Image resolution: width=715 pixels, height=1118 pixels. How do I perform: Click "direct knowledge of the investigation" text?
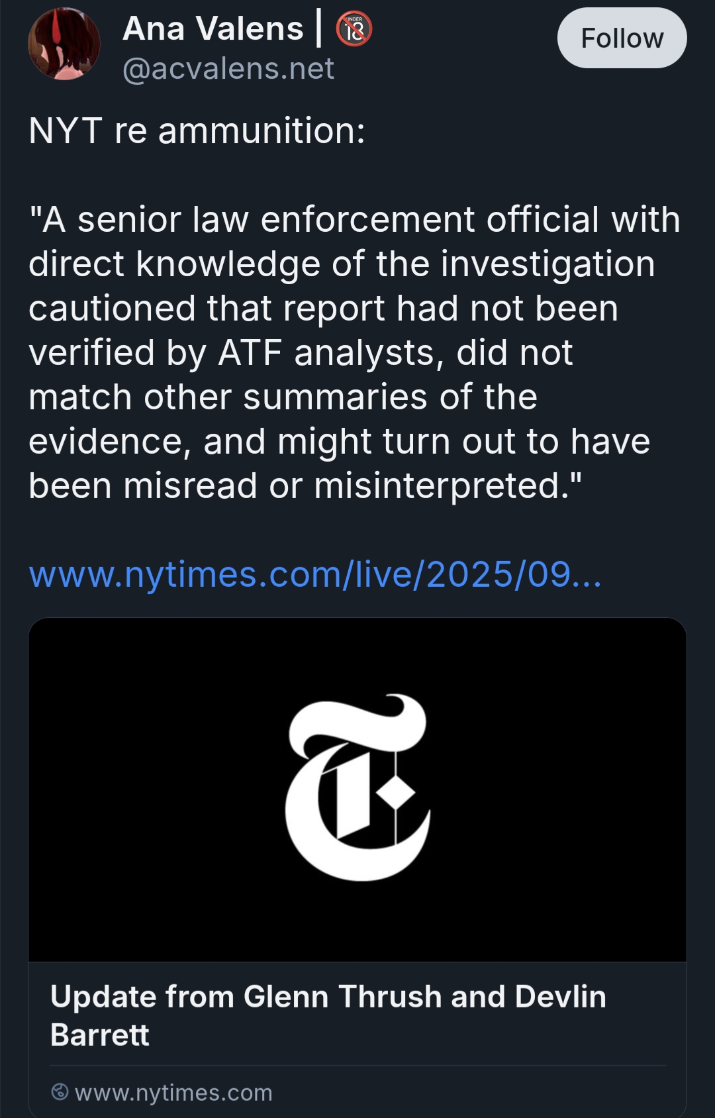pos(342,264)
